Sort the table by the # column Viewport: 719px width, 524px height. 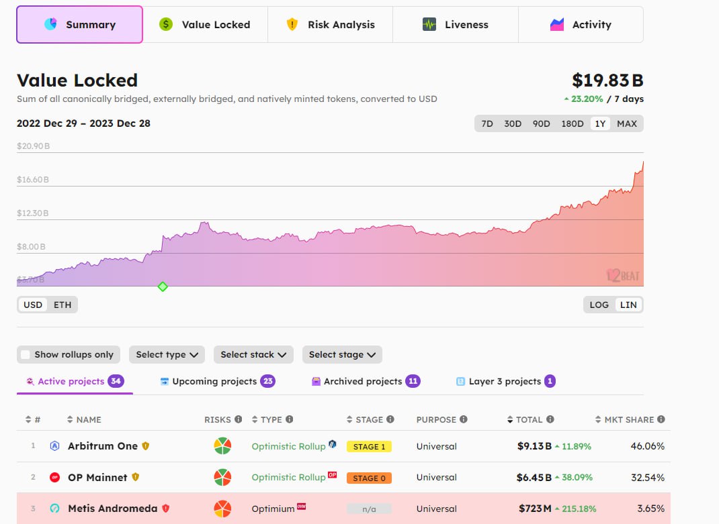32,419
